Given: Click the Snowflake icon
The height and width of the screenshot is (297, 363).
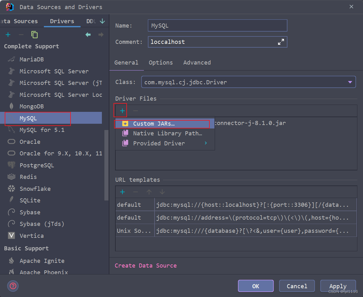Looking at the screenshot, I should point(11,189).
